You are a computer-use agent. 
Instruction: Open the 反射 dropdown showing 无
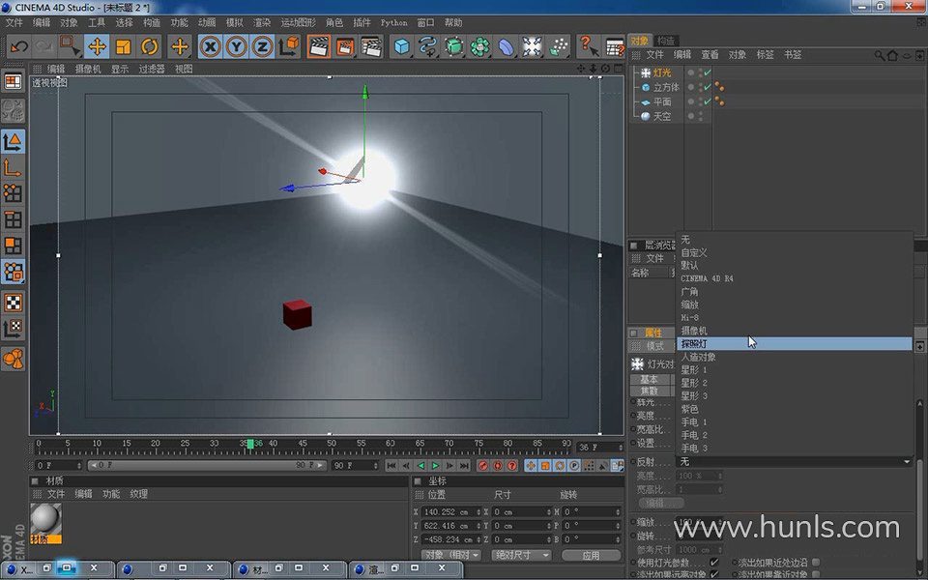[x=795, y=462]
